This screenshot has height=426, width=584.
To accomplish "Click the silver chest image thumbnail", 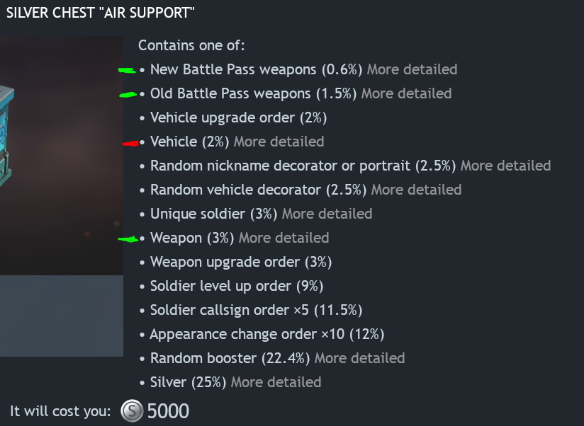I will [x=62, y=156].
